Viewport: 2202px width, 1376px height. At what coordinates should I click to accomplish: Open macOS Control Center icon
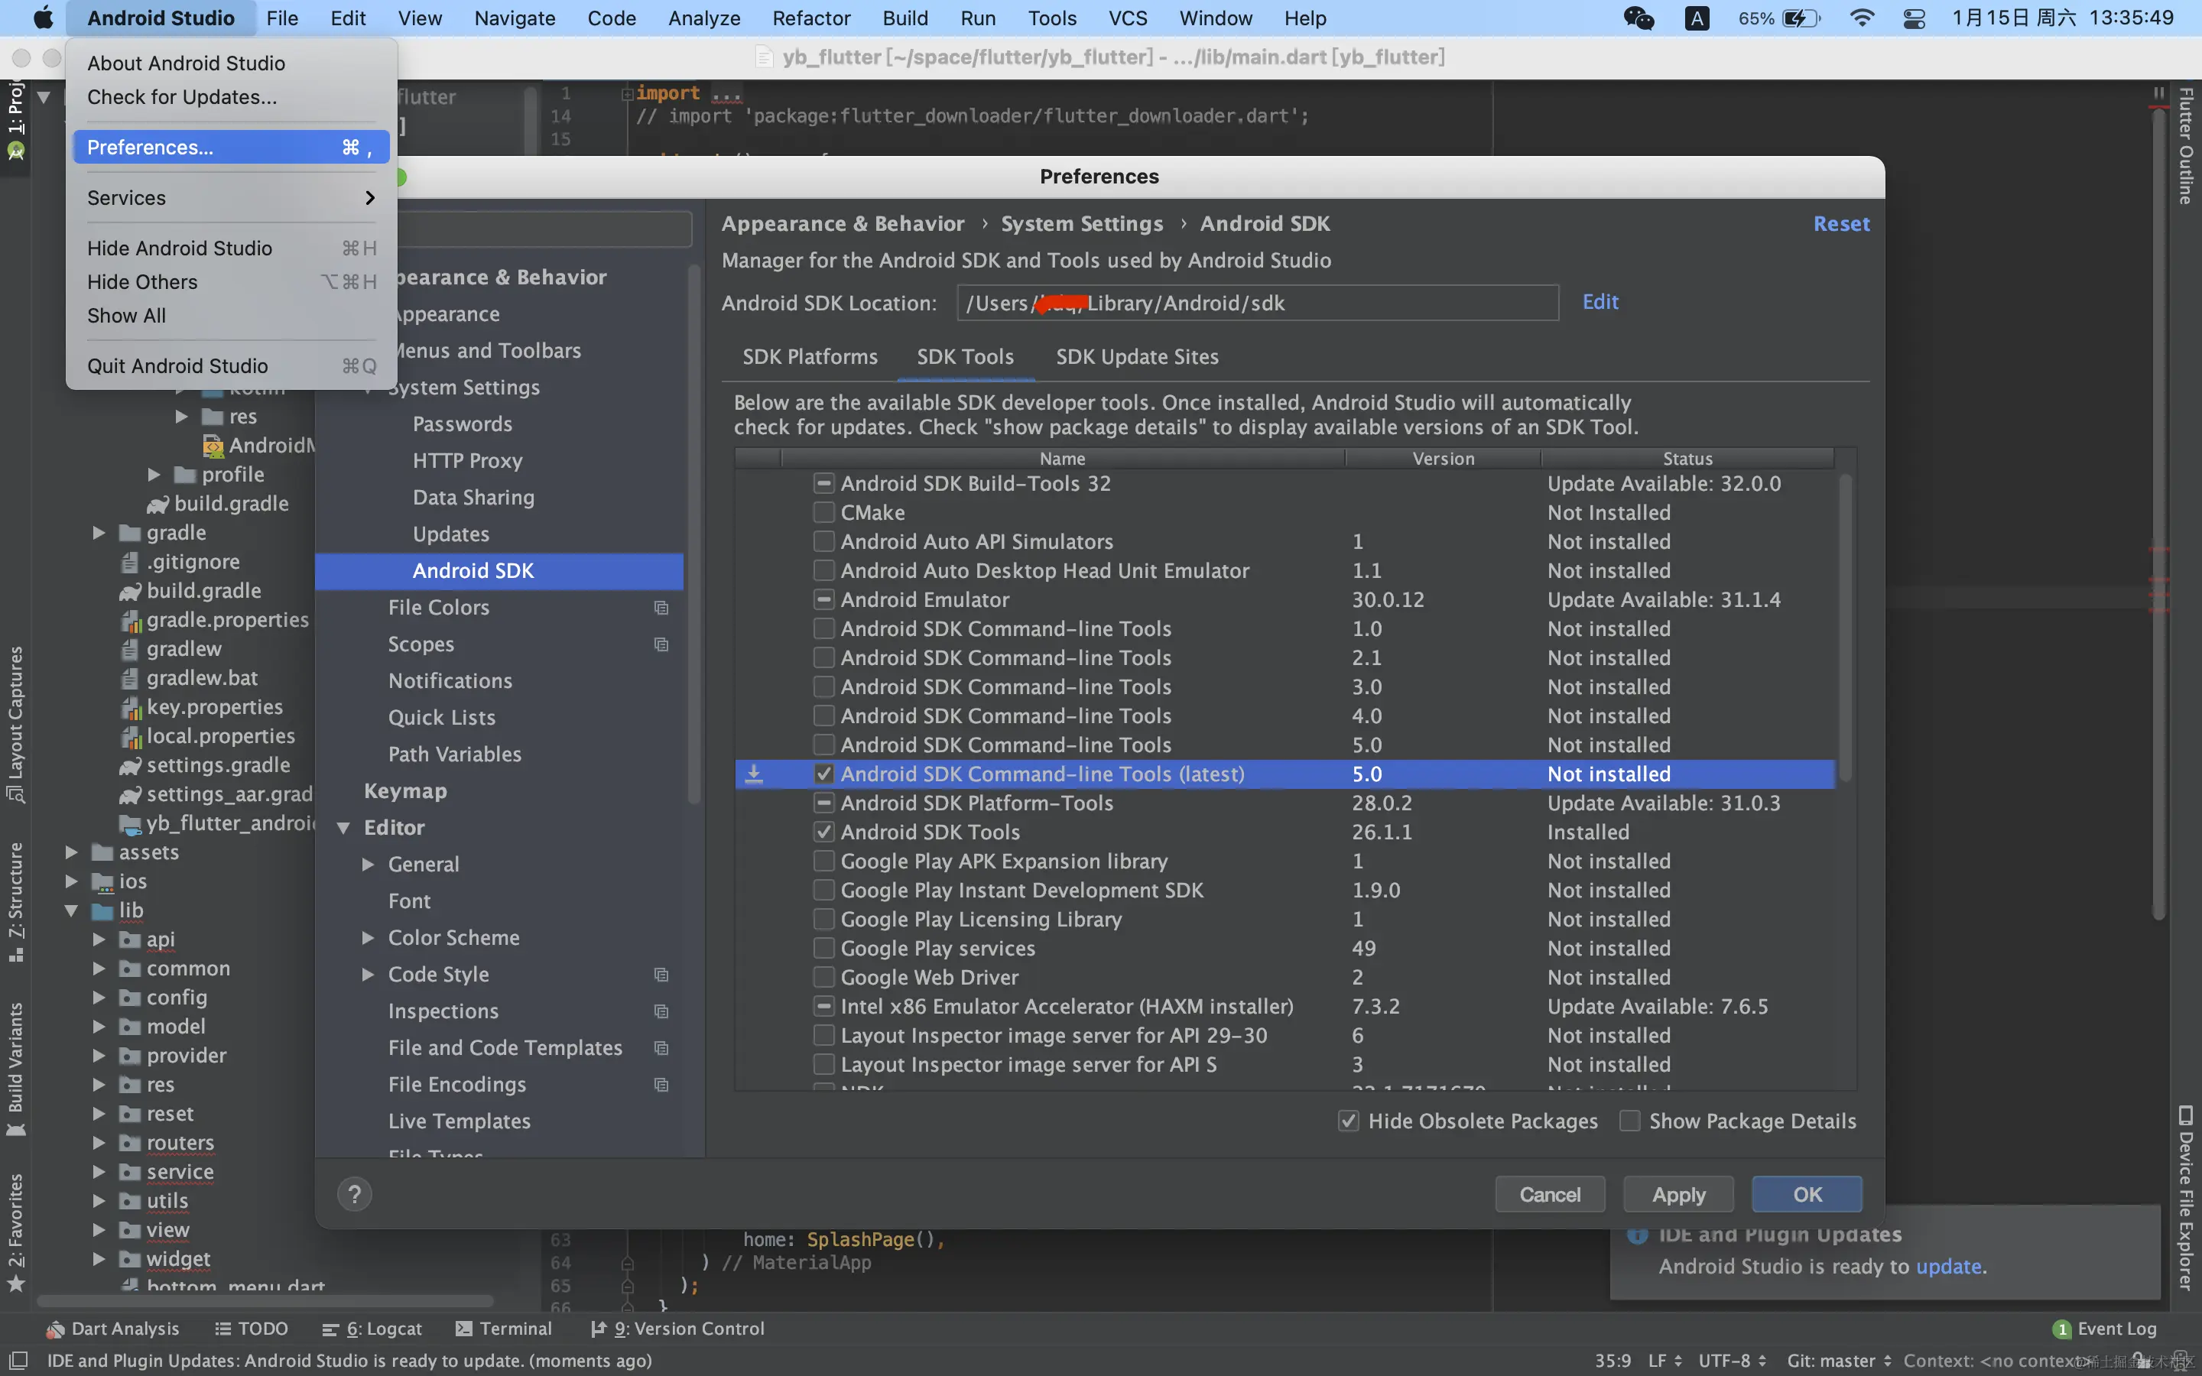[1914, 18]
